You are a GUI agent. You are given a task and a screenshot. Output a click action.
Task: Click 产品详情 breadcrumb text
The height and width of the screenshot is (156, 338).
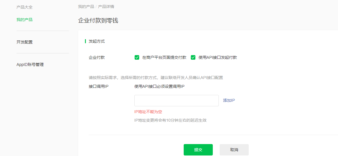point(106,7)
